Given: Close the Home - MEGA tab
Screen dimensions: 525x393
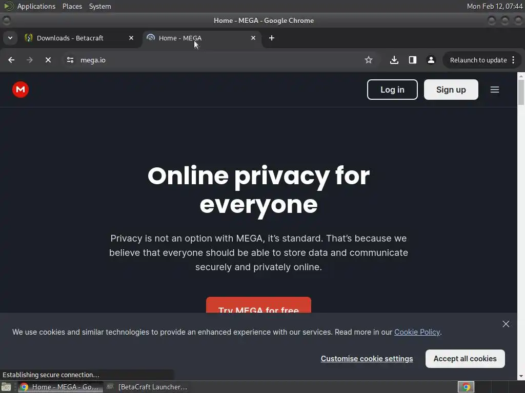Looking at the screenshot, I should coord(253,38).
